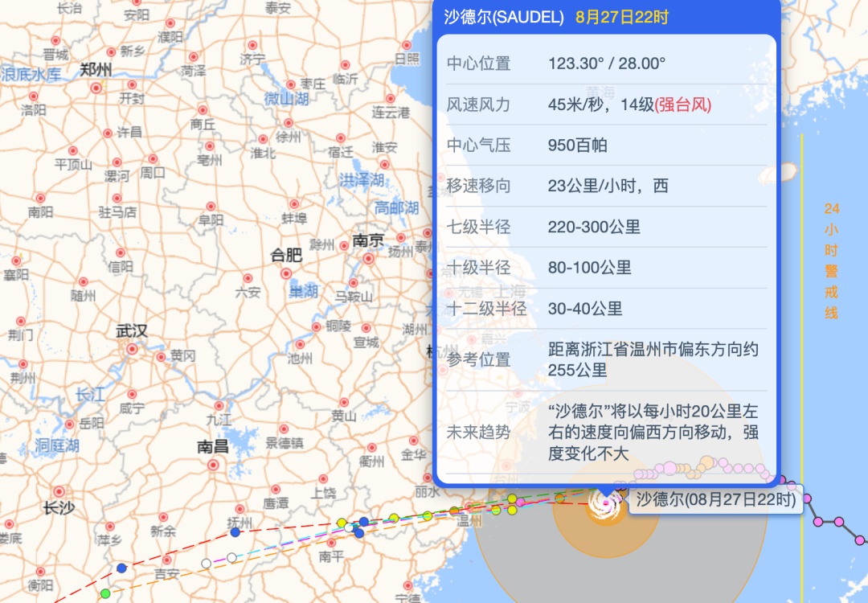Click the 洪泽湖 lake label
The width and height of the screenshot is (868, 603).
[362, 180]
